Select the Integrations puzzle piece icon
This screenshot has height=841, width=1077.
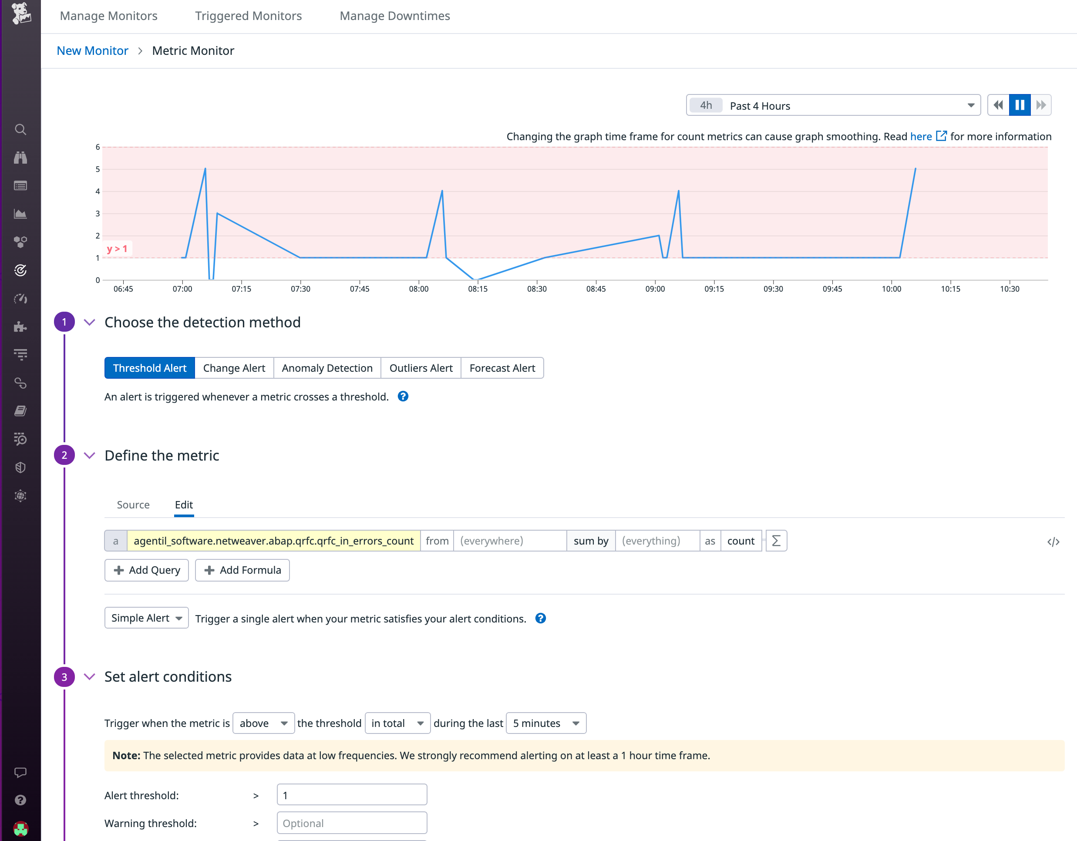[21, 327]
